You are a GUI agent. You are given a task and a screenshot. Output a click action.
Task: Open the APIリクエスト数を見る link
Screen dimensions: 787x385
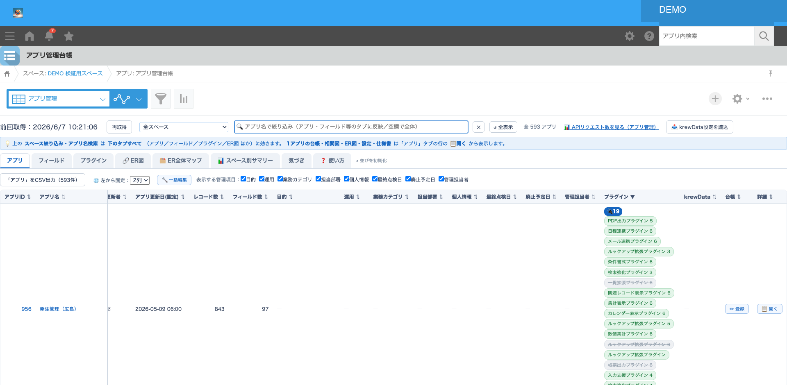tap(611, 127)
